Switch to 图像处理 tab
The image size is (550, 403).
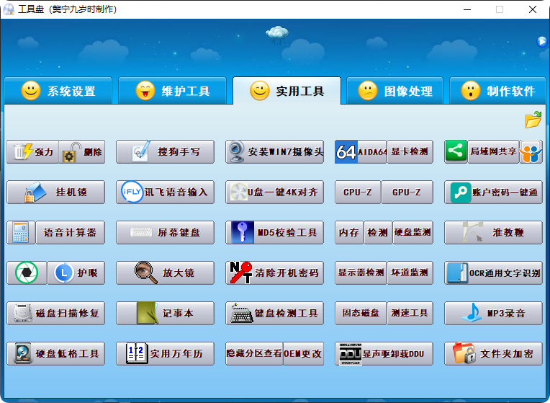(395, 91)
